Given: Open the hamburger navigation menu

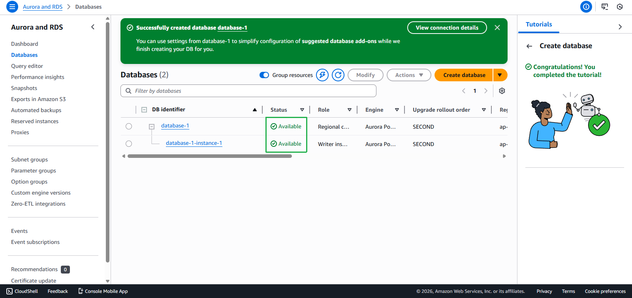Looking at the screenshot, I should pyautogui.click(x=12, y=7).
